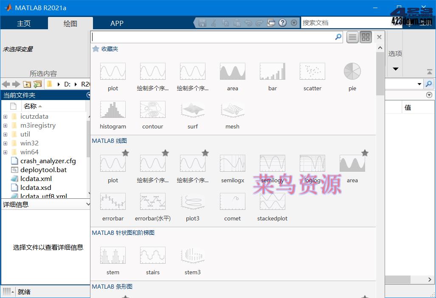Screen dimensions: 436x298
Task: Toggle the favorite star on the area plot
Action: point(364,153)
